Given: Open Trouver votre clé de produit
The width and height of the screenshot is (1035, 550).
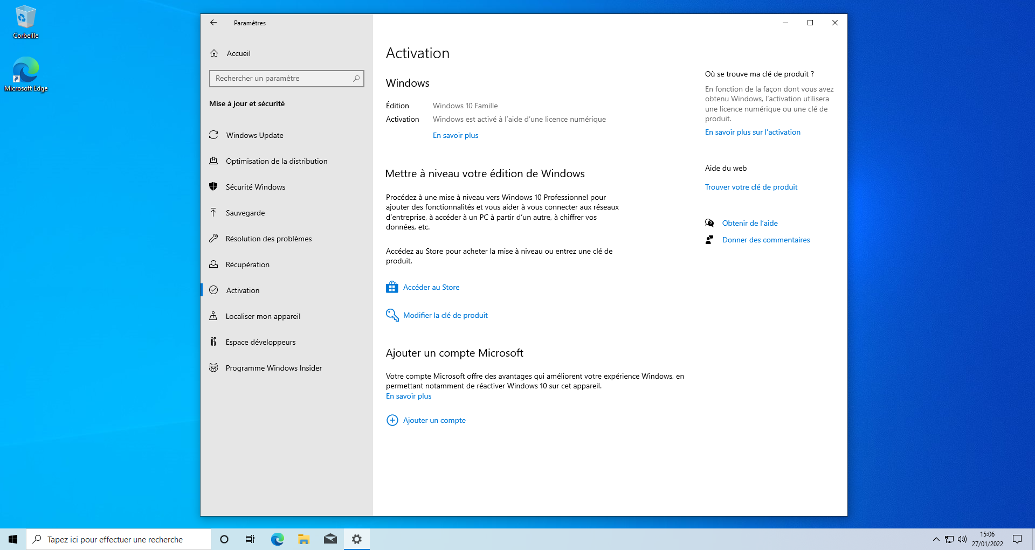Looking at the screenshot, I should click(x=751, y=187).
